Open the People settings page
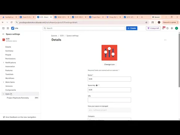Screen dimensions: 180x135 point(8,55)
